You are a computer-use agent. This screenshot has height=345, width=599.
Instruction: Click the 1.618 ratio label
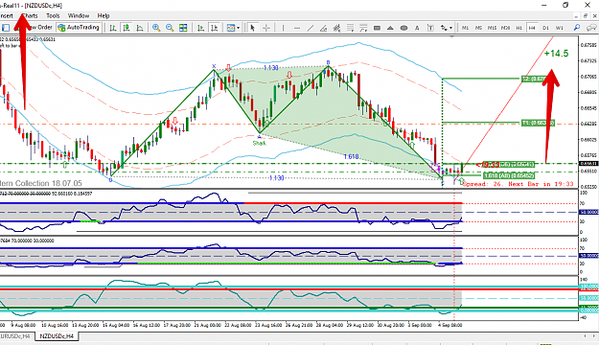(351, 156)
